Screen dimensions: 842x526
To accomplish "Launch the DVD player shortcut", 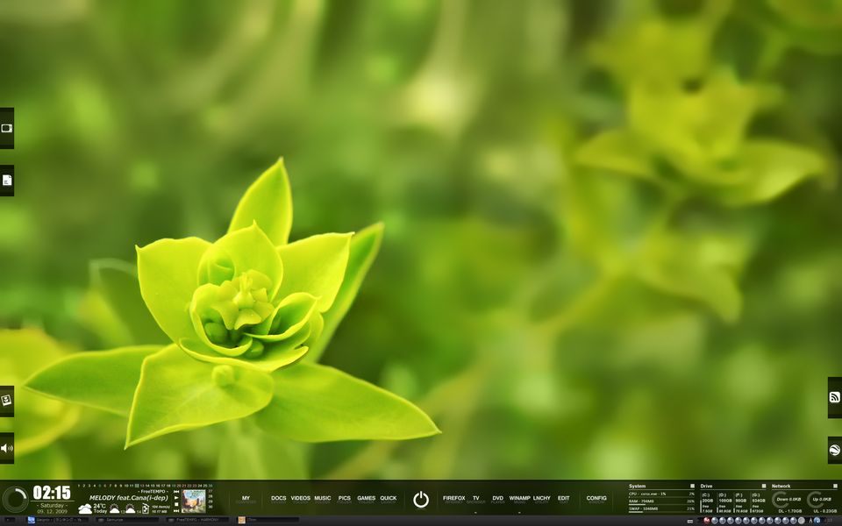I will pos(498,499).
